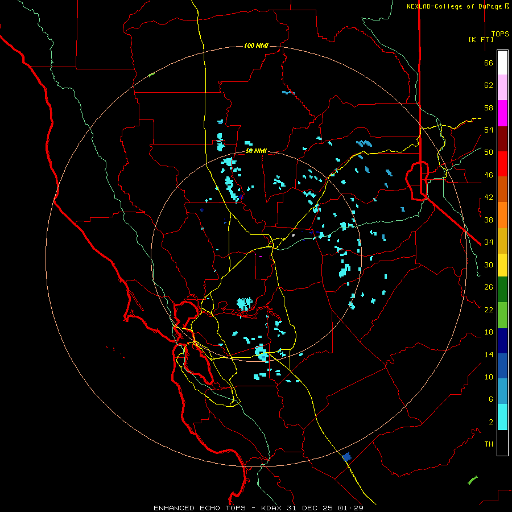Click the light green legend swatch above 18

pos(502,315)
